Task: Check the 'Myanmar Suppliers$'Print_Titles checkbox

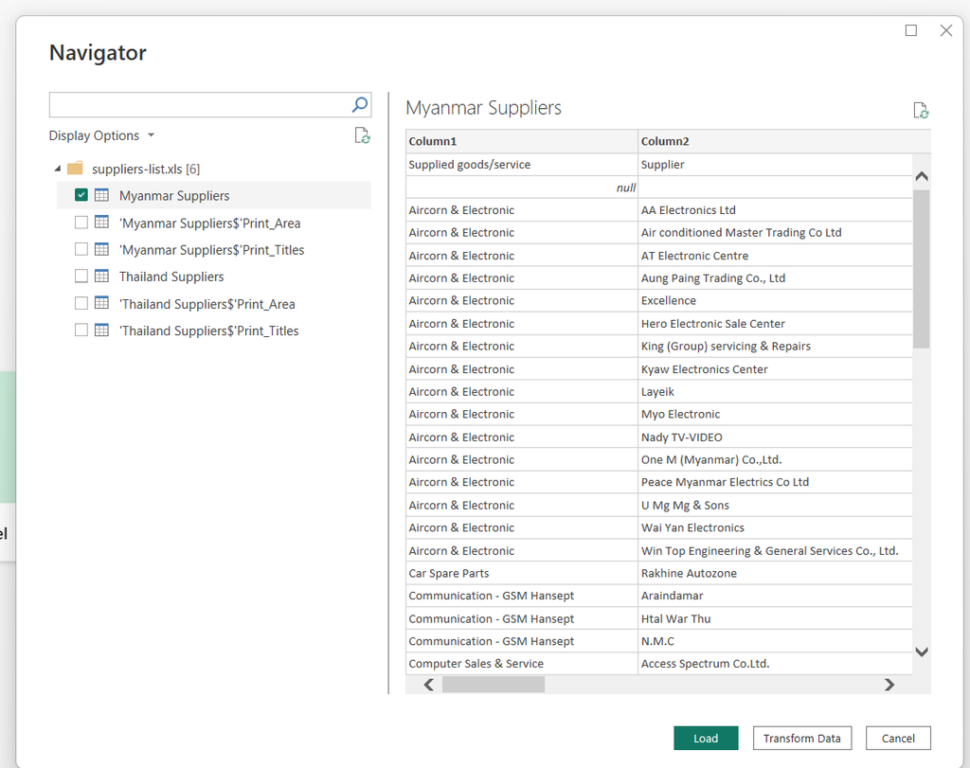Action: tap(81, 250)
